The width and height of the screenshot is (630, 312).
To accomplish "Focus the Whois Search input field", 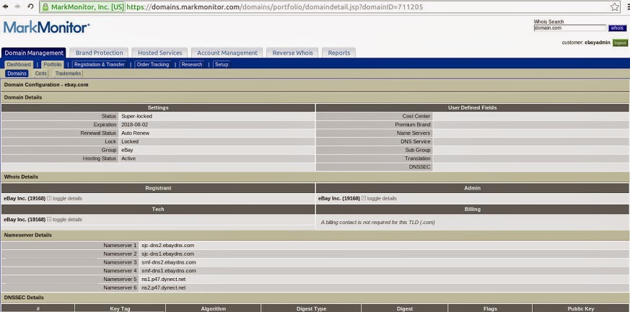I will [569, 28].
